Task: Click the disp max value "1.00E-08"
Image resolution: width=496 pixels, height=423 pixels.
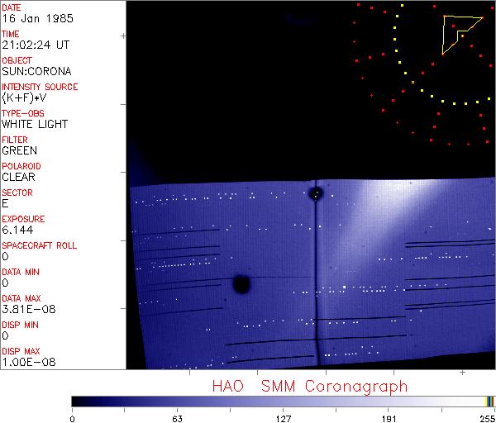Action: click(26, 363)
